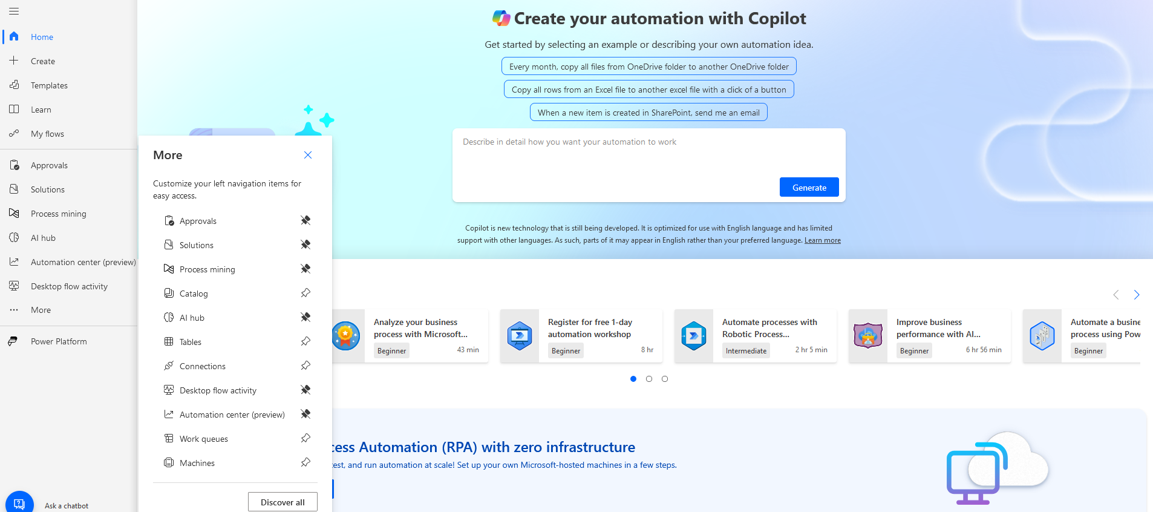
Task: Open Power Platform in sidebar
Action: [x=59, y=341]
